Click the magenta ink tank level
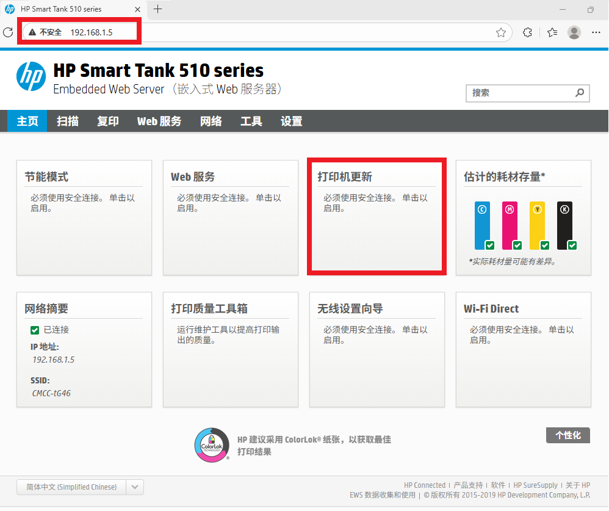 pos(510,225)
